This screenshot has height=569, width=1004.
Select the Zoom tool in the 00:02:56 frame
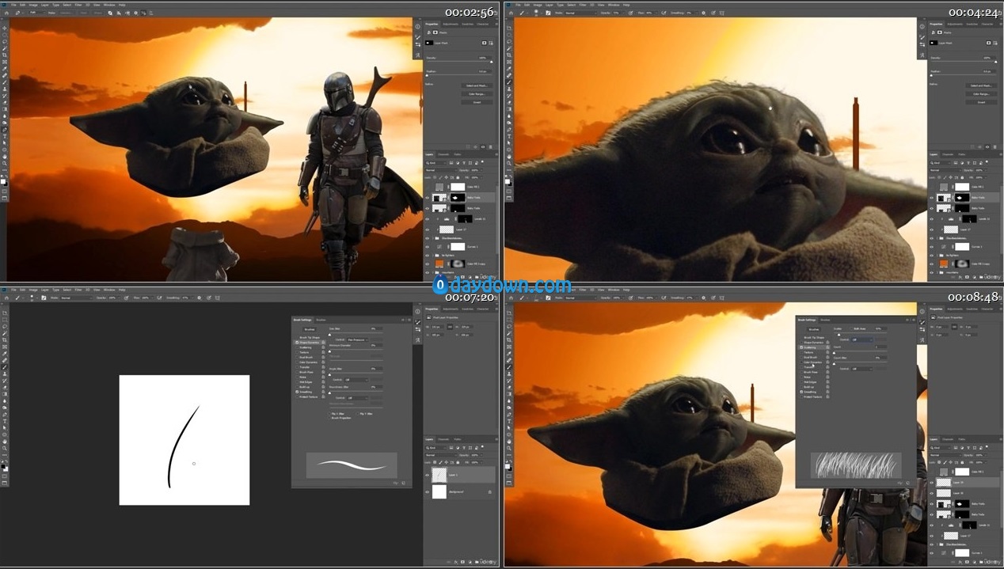point(6,163)
